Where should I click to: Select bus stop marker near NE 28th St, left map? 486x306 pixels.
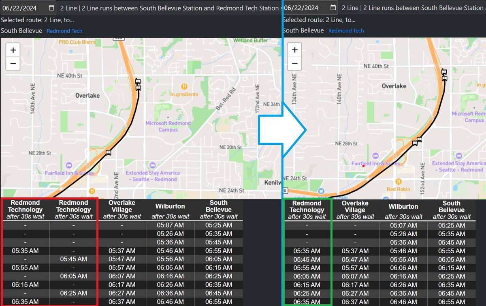108,152
